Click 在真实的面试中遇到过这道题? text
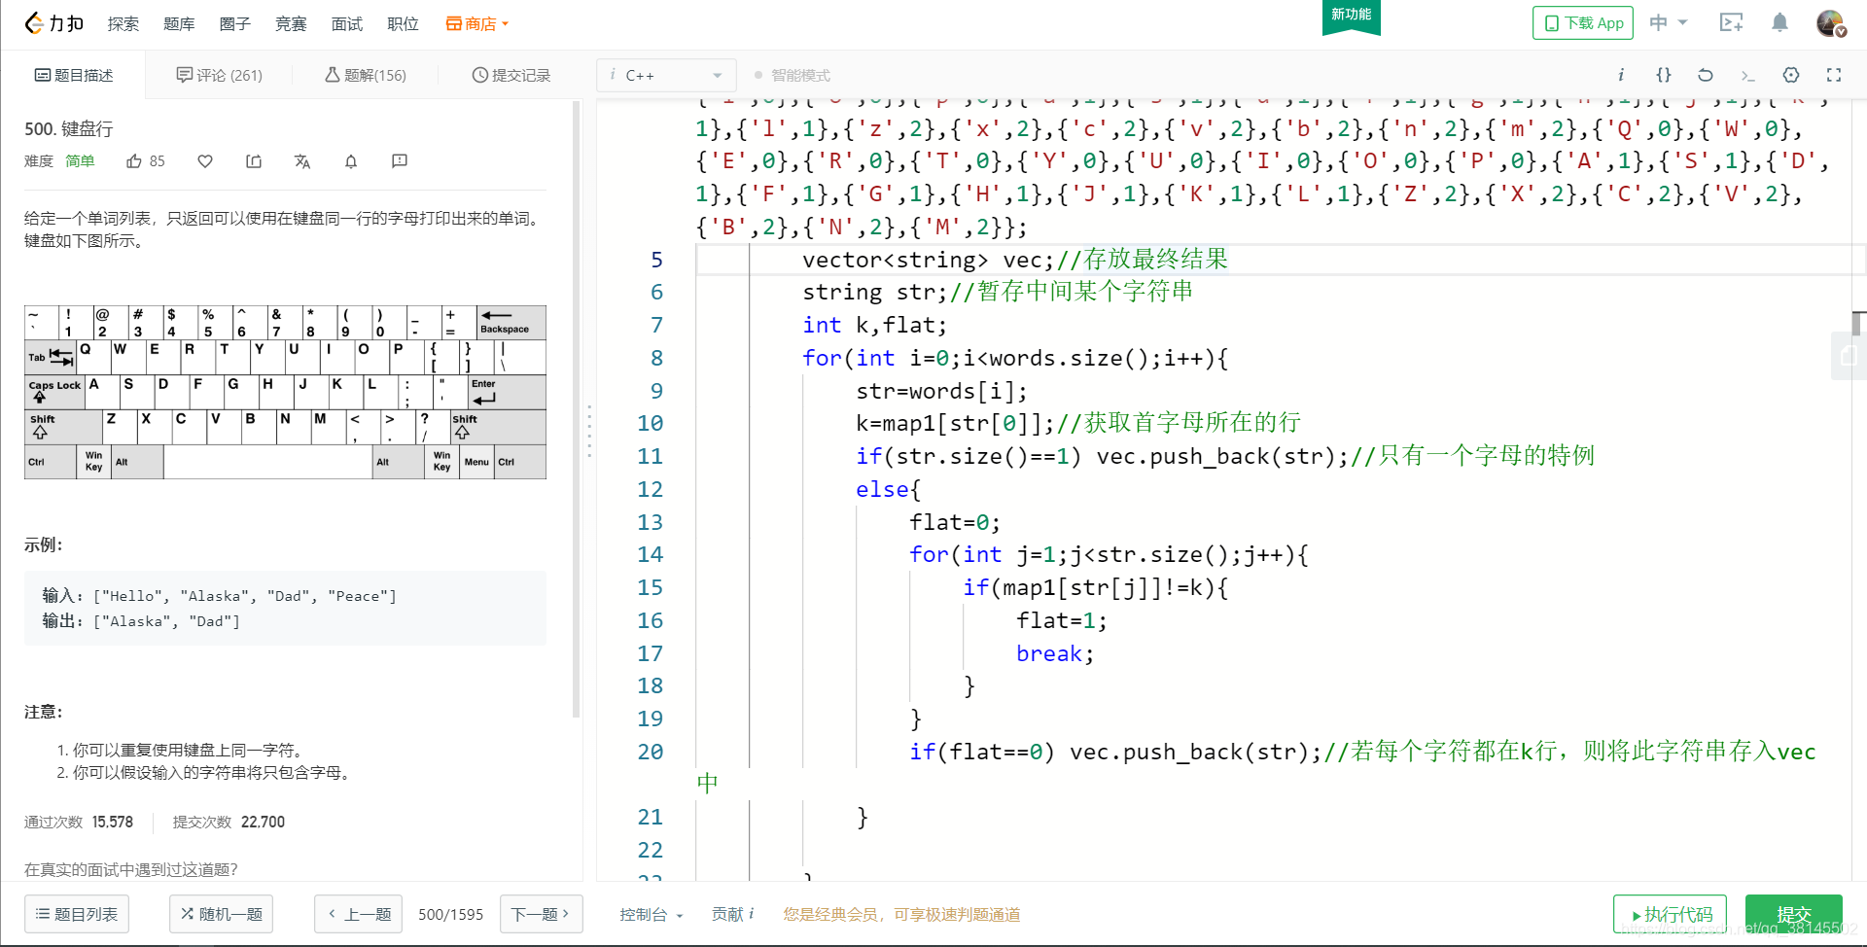This screenshot has width=1867, height=947. pos(131,869)
